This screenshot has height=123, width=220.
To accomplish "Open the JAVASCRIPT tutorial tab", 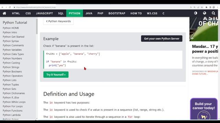I will (x=44, y=13).
